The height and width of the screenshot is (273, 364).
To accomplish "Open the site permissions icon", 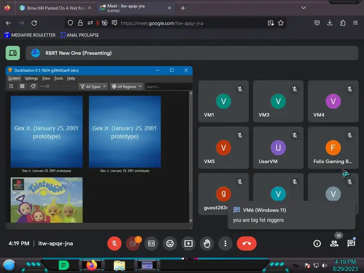I will point(90,23).
